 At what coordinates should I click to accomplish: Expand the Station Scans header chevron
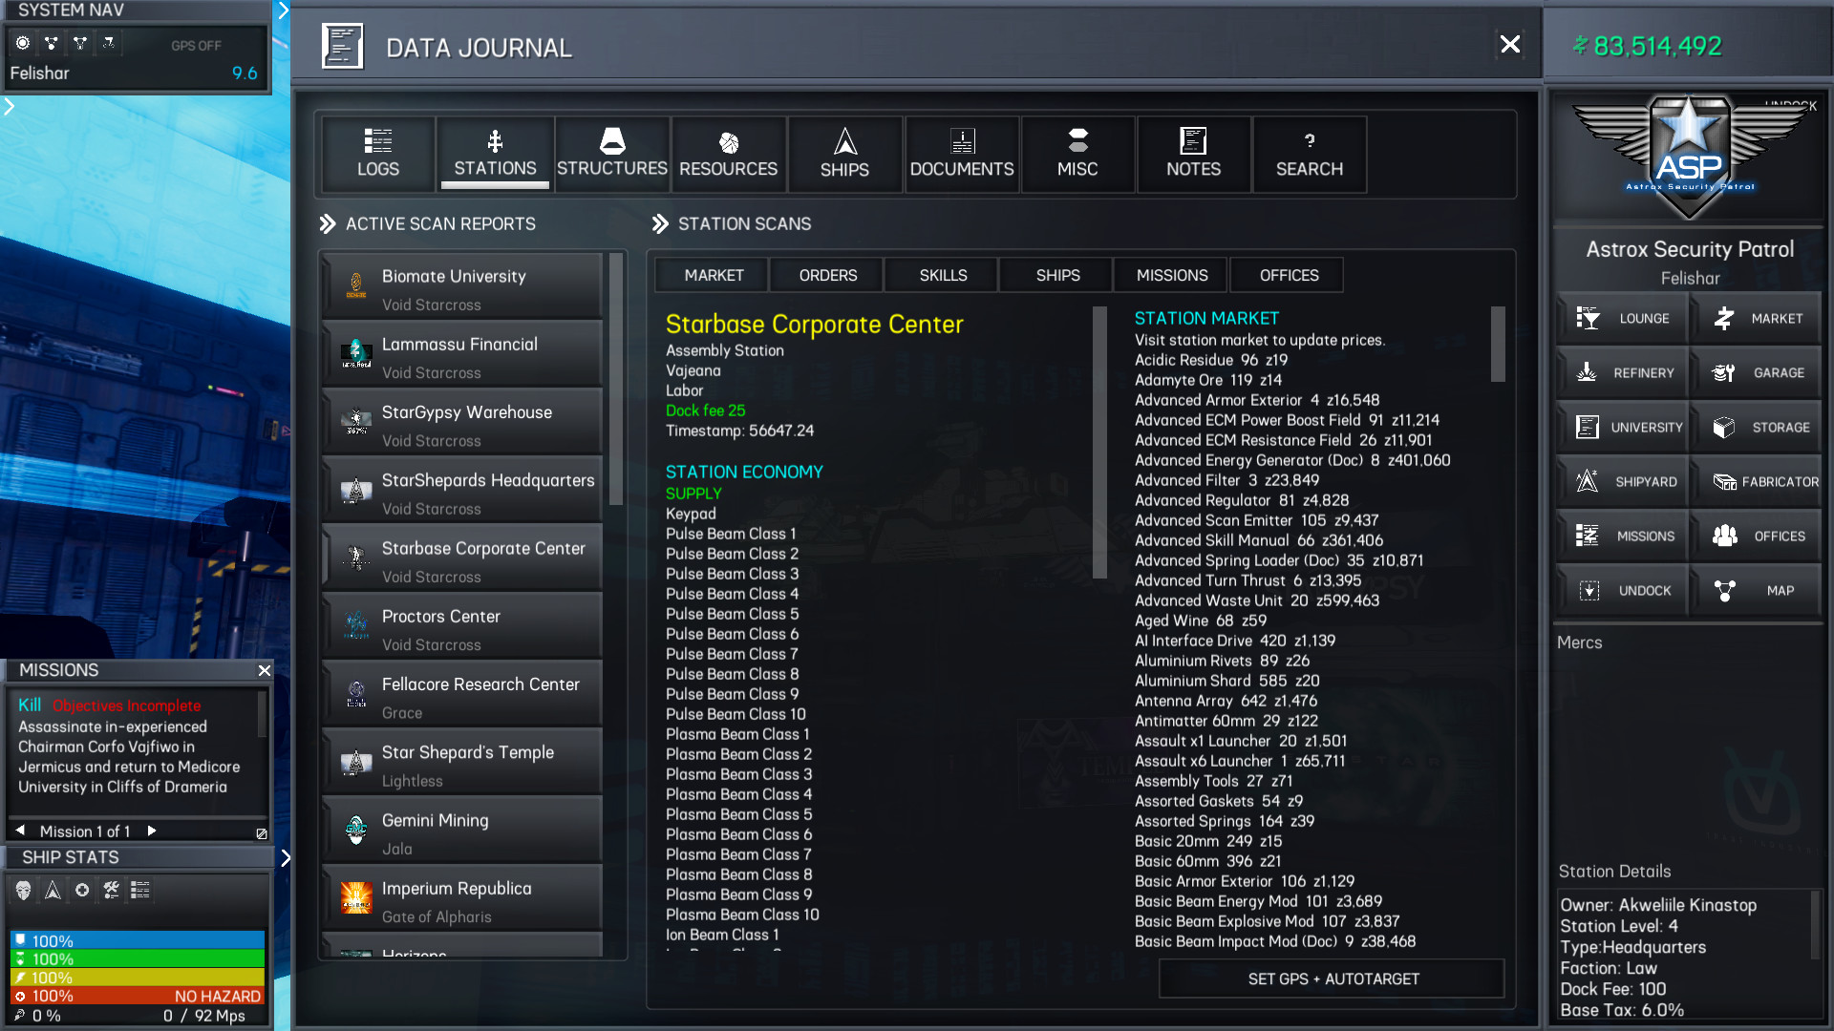660,224
